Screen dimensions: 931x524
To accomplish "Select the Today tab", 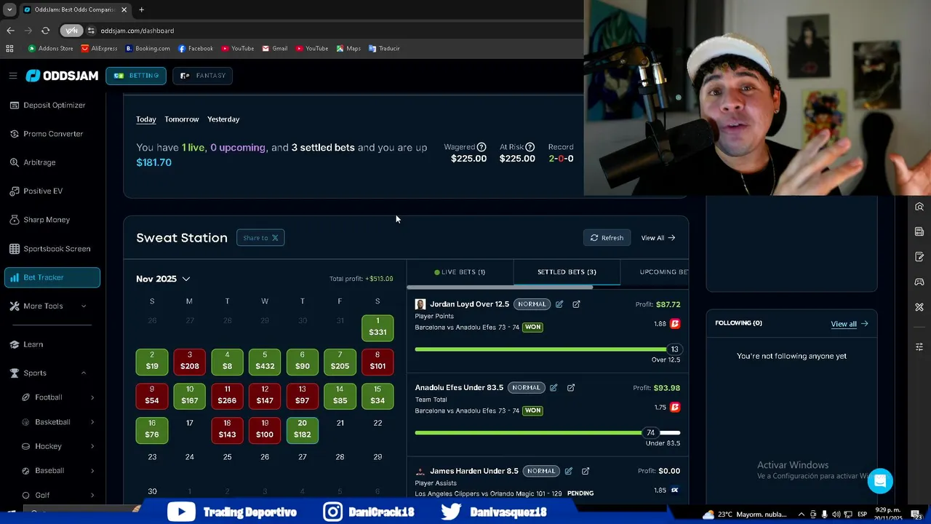I will [146, 119].
